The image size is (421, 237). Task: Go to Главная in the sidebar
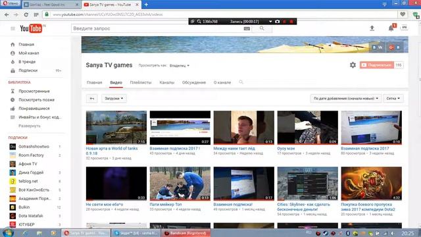click(26, 44)
